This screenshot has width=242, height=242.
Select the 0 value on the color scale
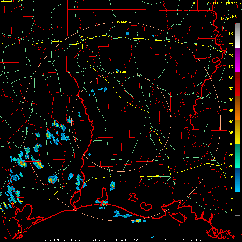tap(232, 210)
